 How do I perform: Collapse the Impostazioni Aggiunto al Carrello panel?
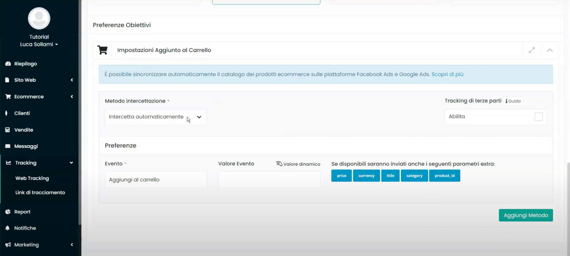click(x=550, y=50)
